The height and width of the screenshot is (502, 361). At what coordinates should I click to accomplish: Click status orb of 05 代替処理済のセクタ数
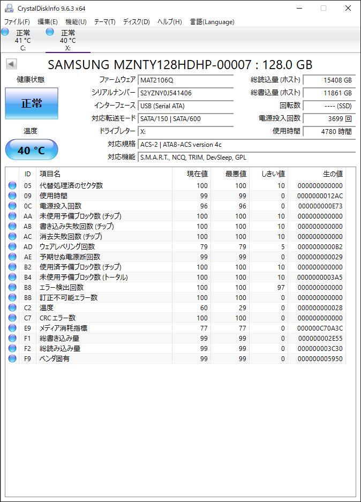[x=12, y=185]
